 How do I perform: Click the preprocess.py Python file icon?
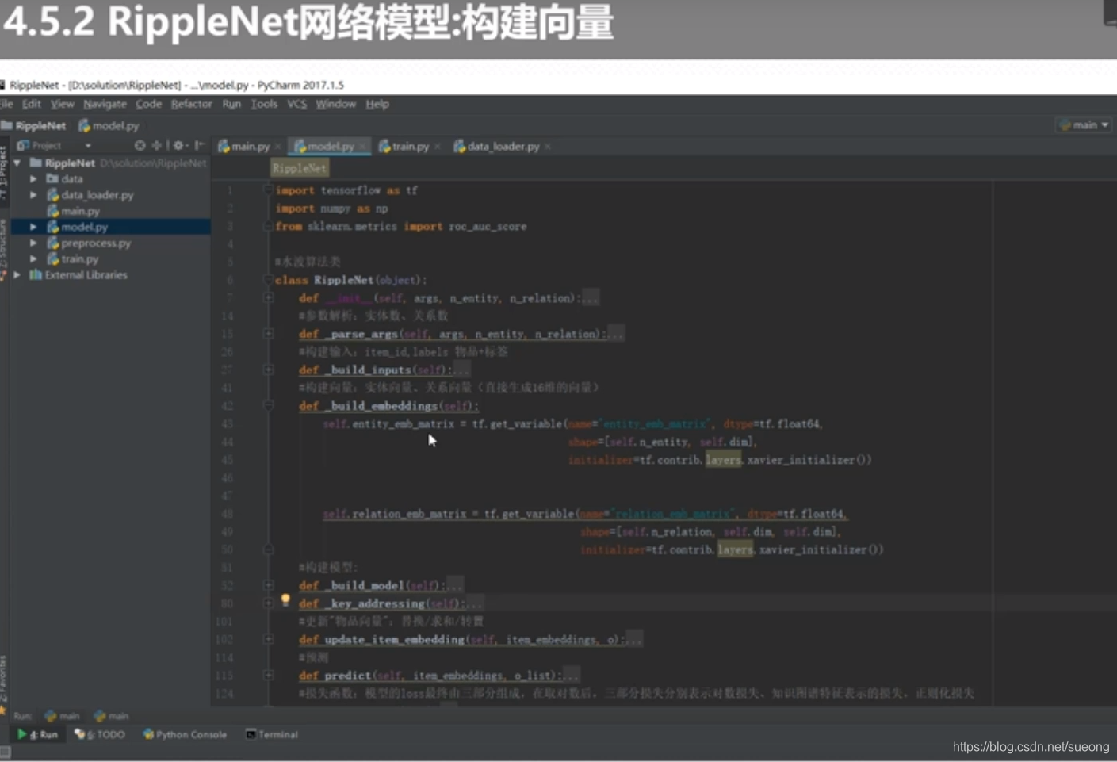[x=53, y=243]
